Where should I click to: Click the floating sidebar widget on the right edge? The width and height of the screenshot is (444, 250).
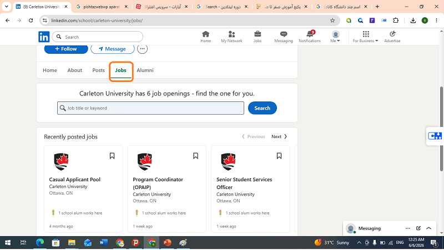[435, 136]
